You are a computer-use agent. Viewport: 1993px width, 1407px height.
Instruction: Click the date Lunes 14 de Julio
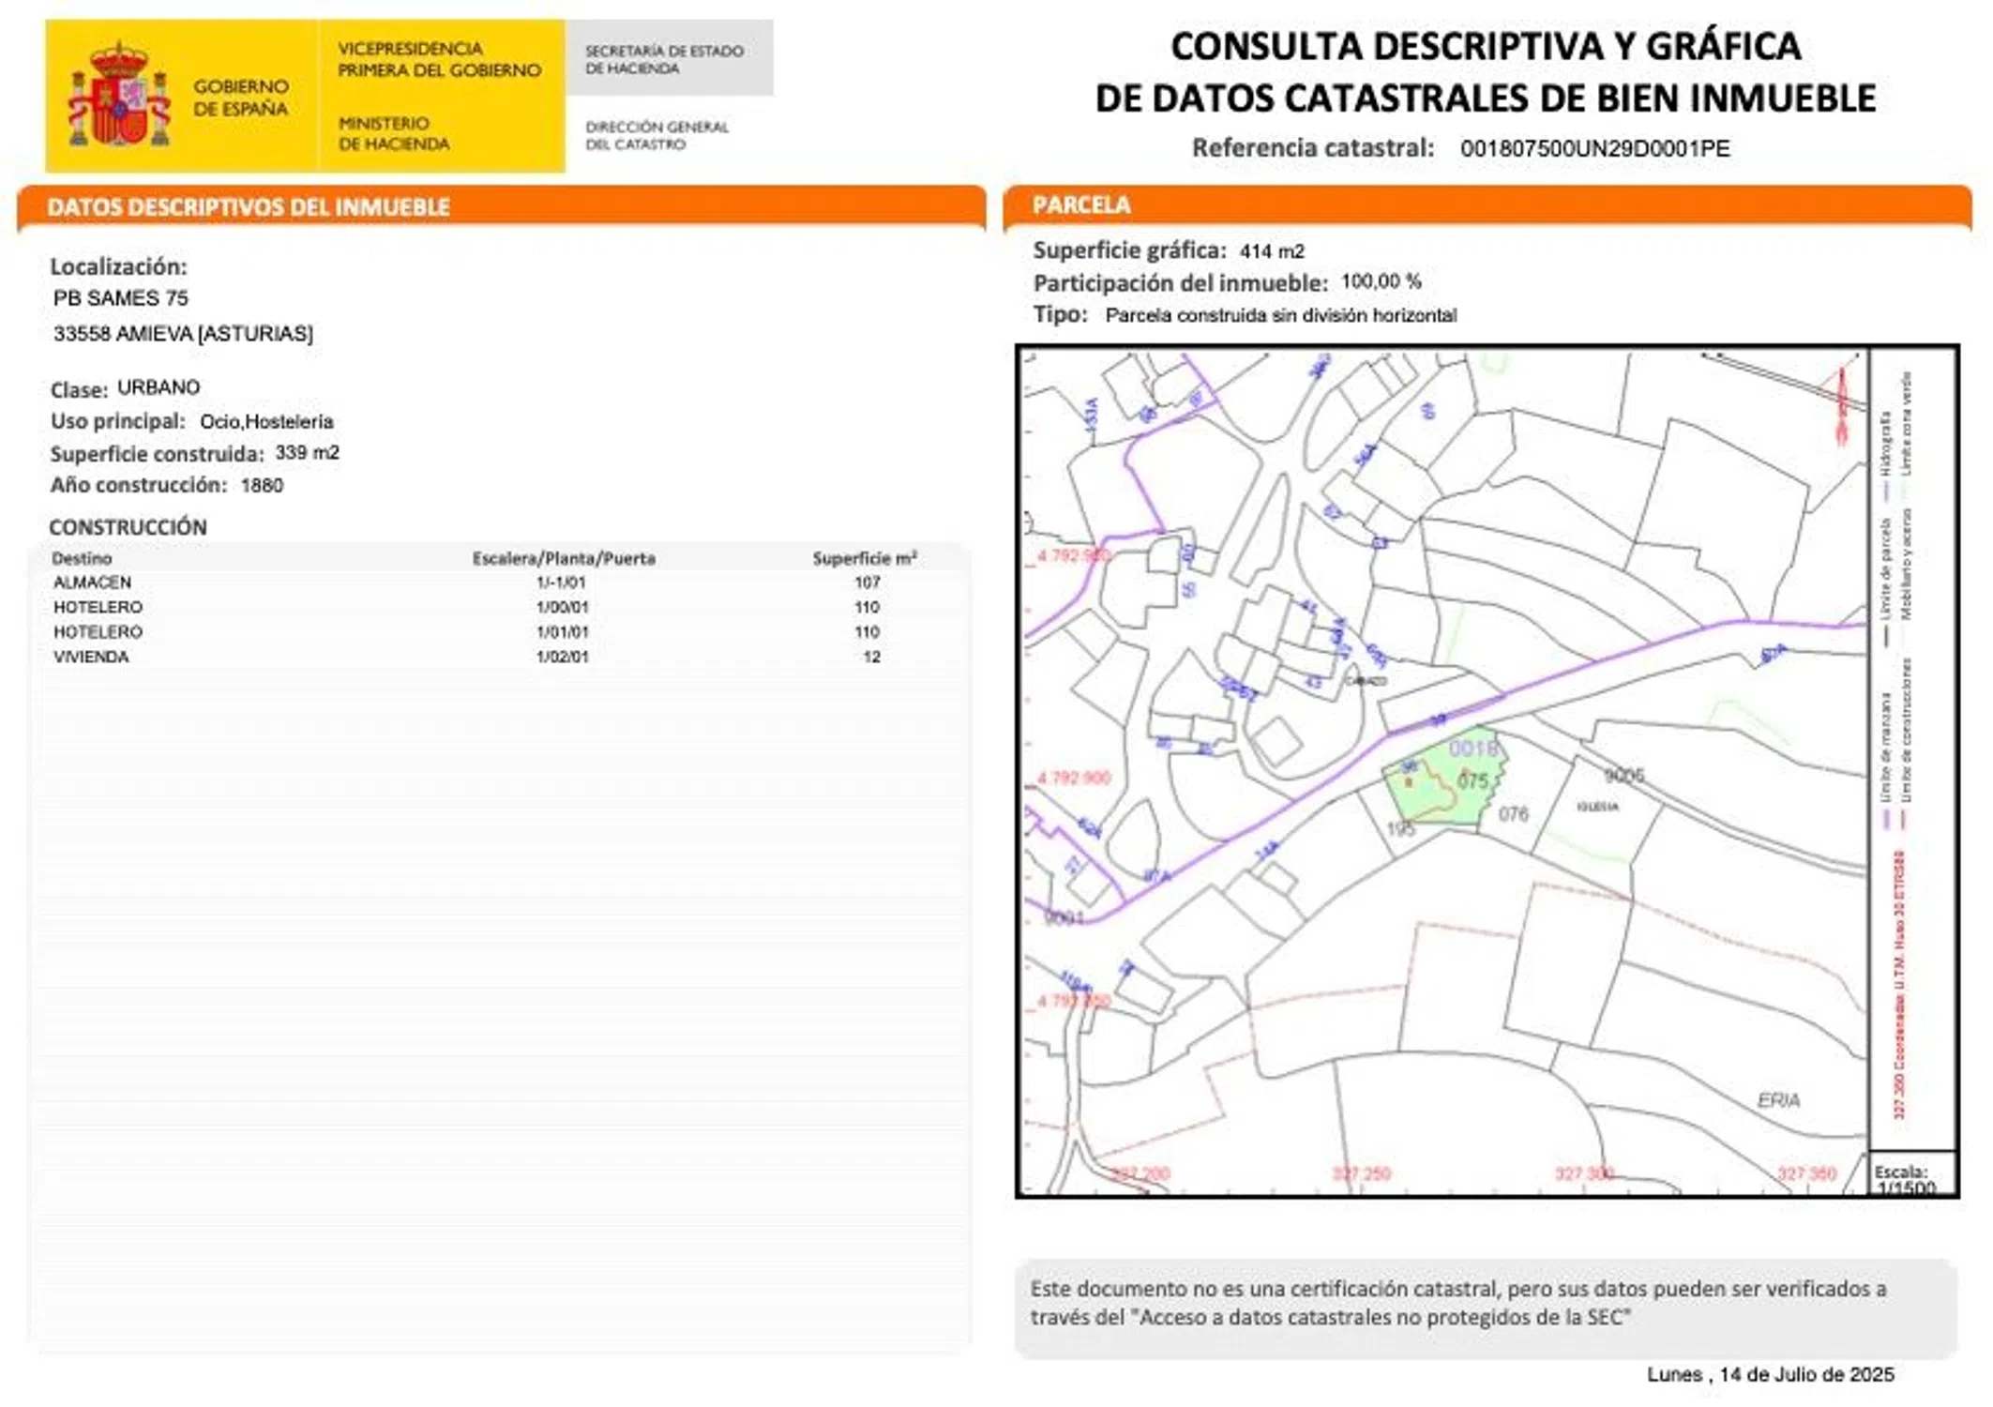(1770, 1374)
